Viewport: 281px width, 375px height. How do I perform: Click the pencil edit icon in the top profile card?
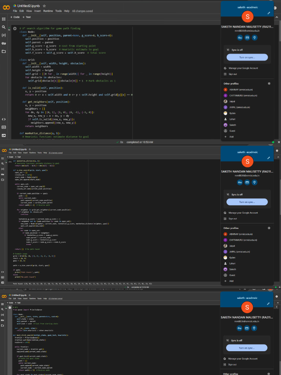[x=269, y=13]
